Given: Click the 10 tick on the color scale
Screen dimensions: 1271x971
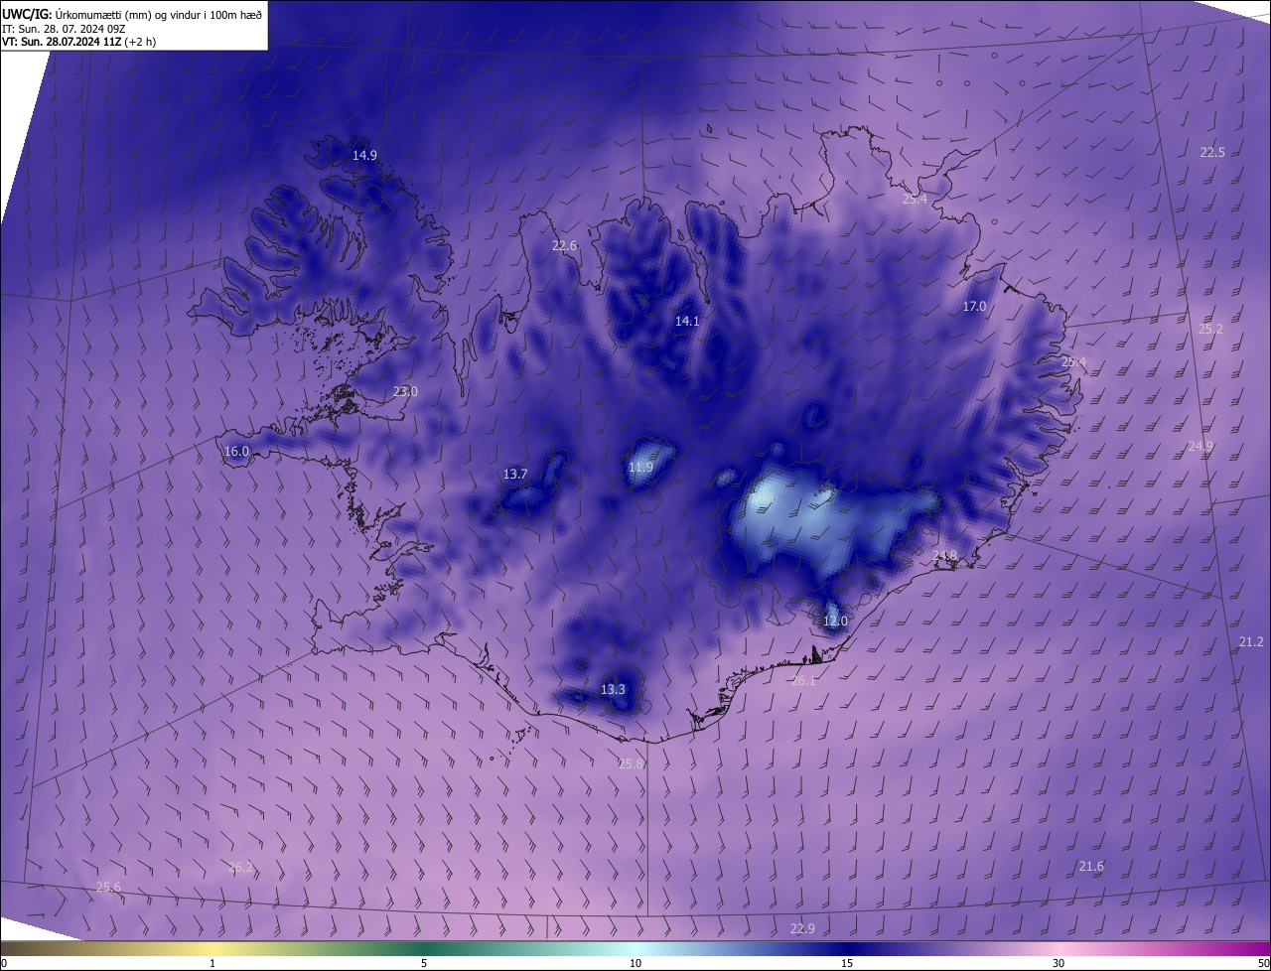Looking at the screenshot, I should tap(635, 963).
